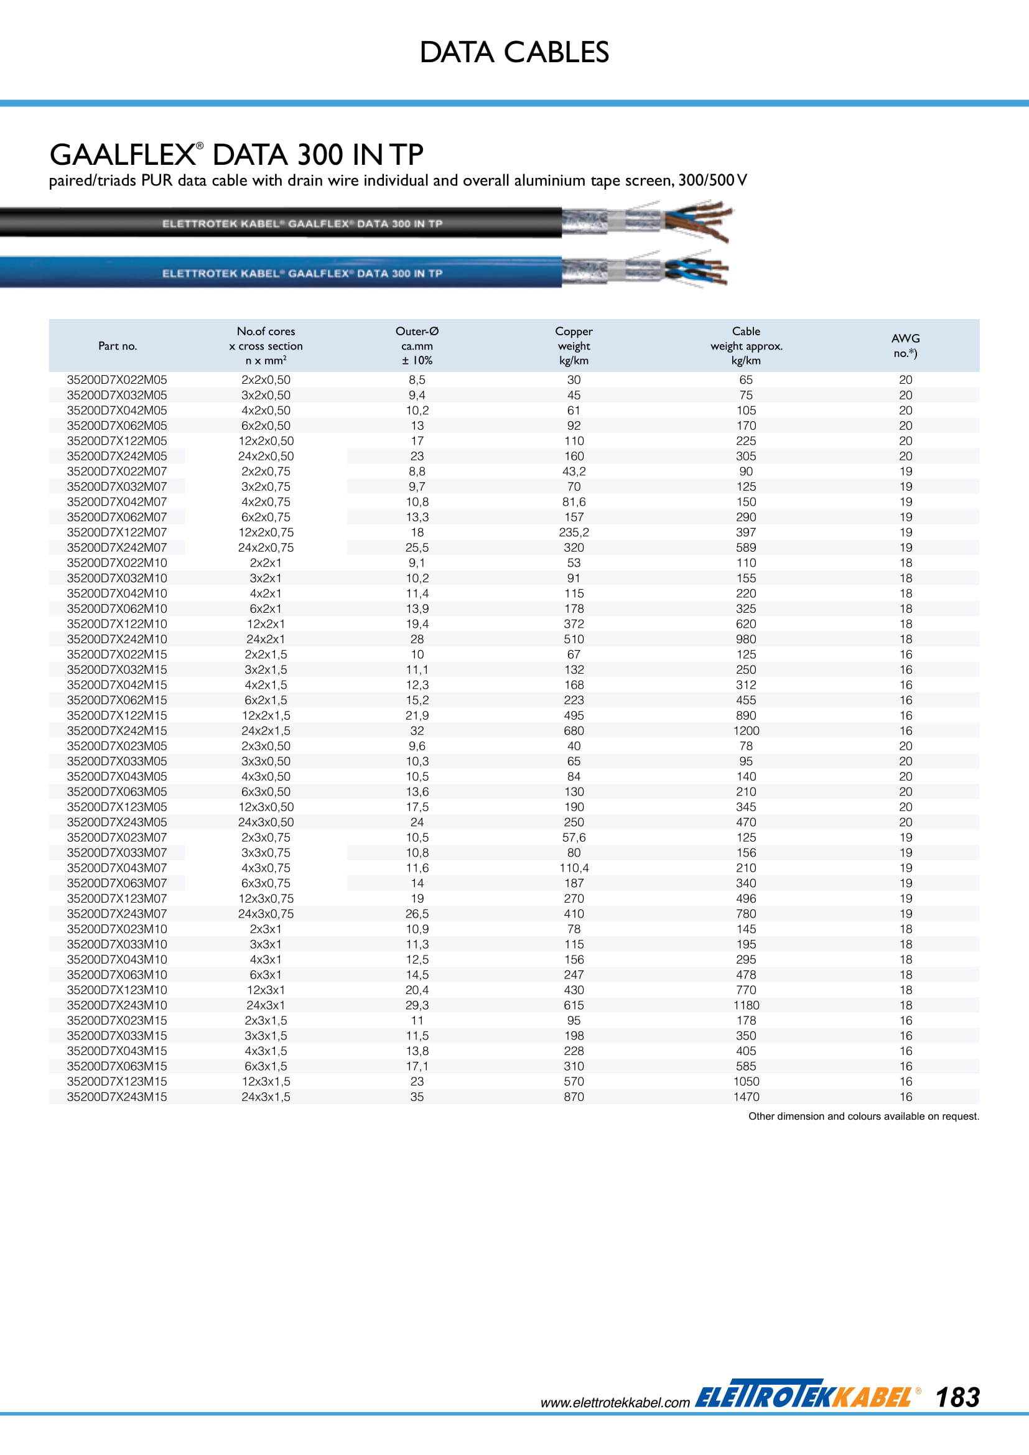Select part number 35200D7X032M05
The image size is (1029, 1455).
(x=117, y=395)
